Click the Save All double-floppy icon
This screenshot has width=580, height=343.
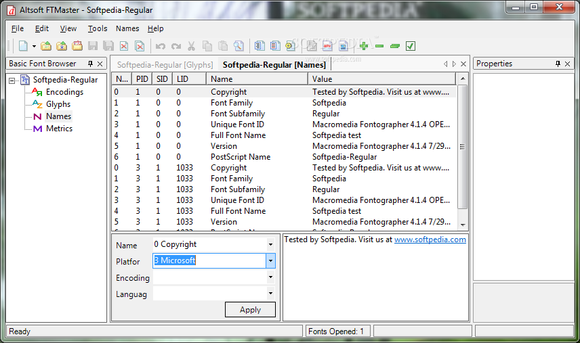pos(108,46)
